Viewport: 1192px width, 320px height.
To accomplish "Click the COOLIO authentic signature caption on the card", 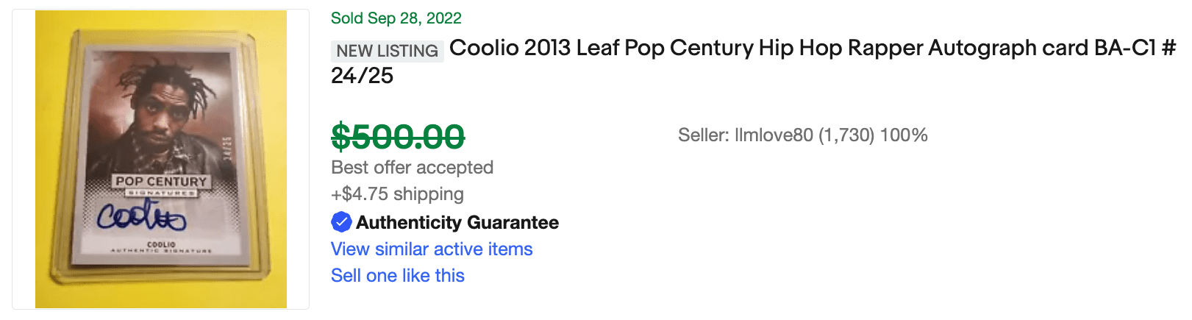I will pyautogui.click(x=161, y=246).
